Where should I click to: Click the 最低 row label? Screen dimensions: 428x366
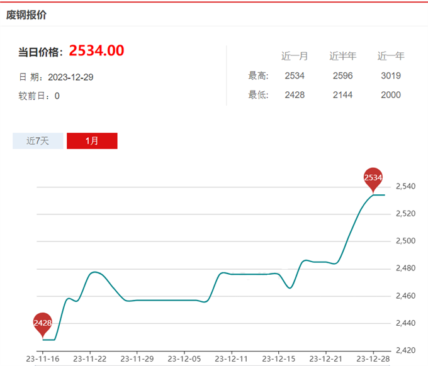click(258, 95)
